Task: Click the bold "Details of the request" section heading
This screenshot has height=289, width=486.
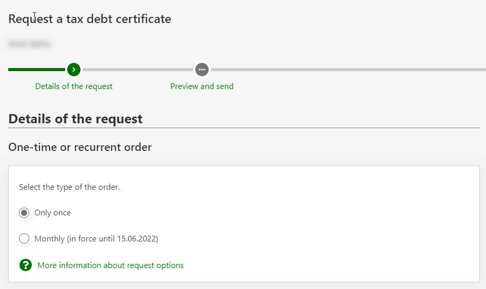Action: pos(75,119)
